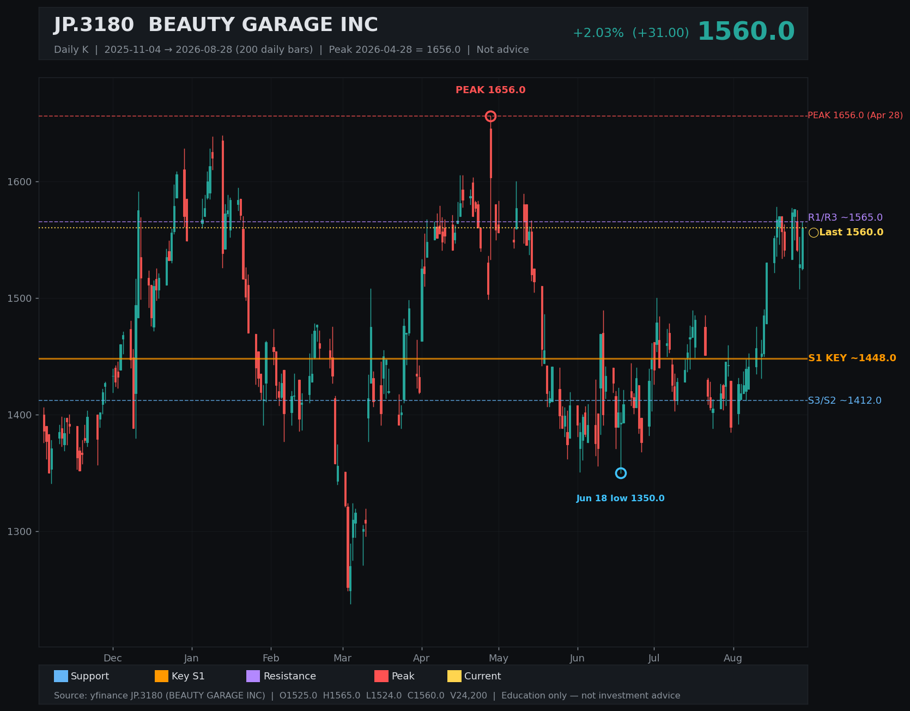910x711 pixels.
Task: Click the R1/R3 ~1565.0 resistance label
Action: coord(845,217)
